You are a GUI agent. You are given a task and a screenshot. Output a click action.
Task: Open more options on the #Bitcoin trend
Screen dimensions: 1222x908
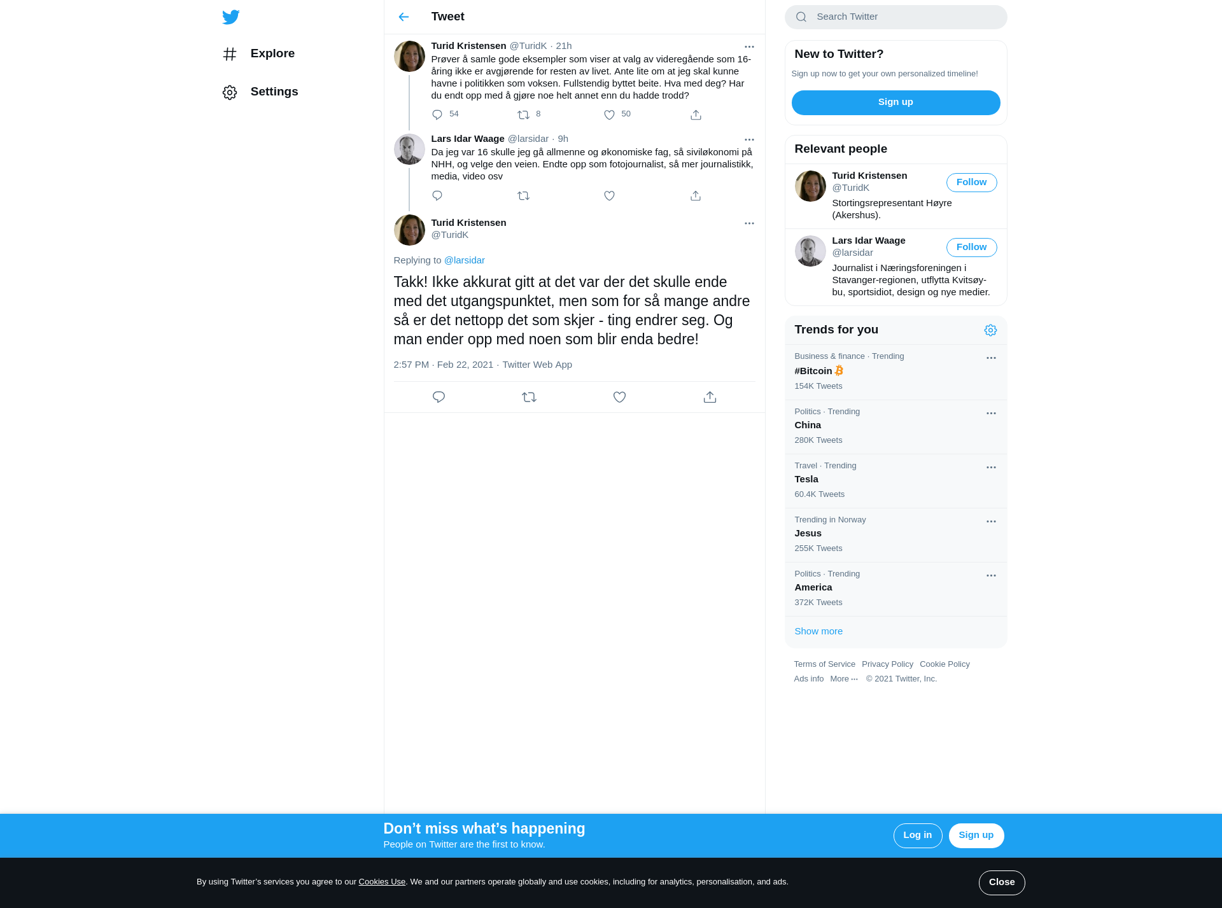(x=991, y=358)
